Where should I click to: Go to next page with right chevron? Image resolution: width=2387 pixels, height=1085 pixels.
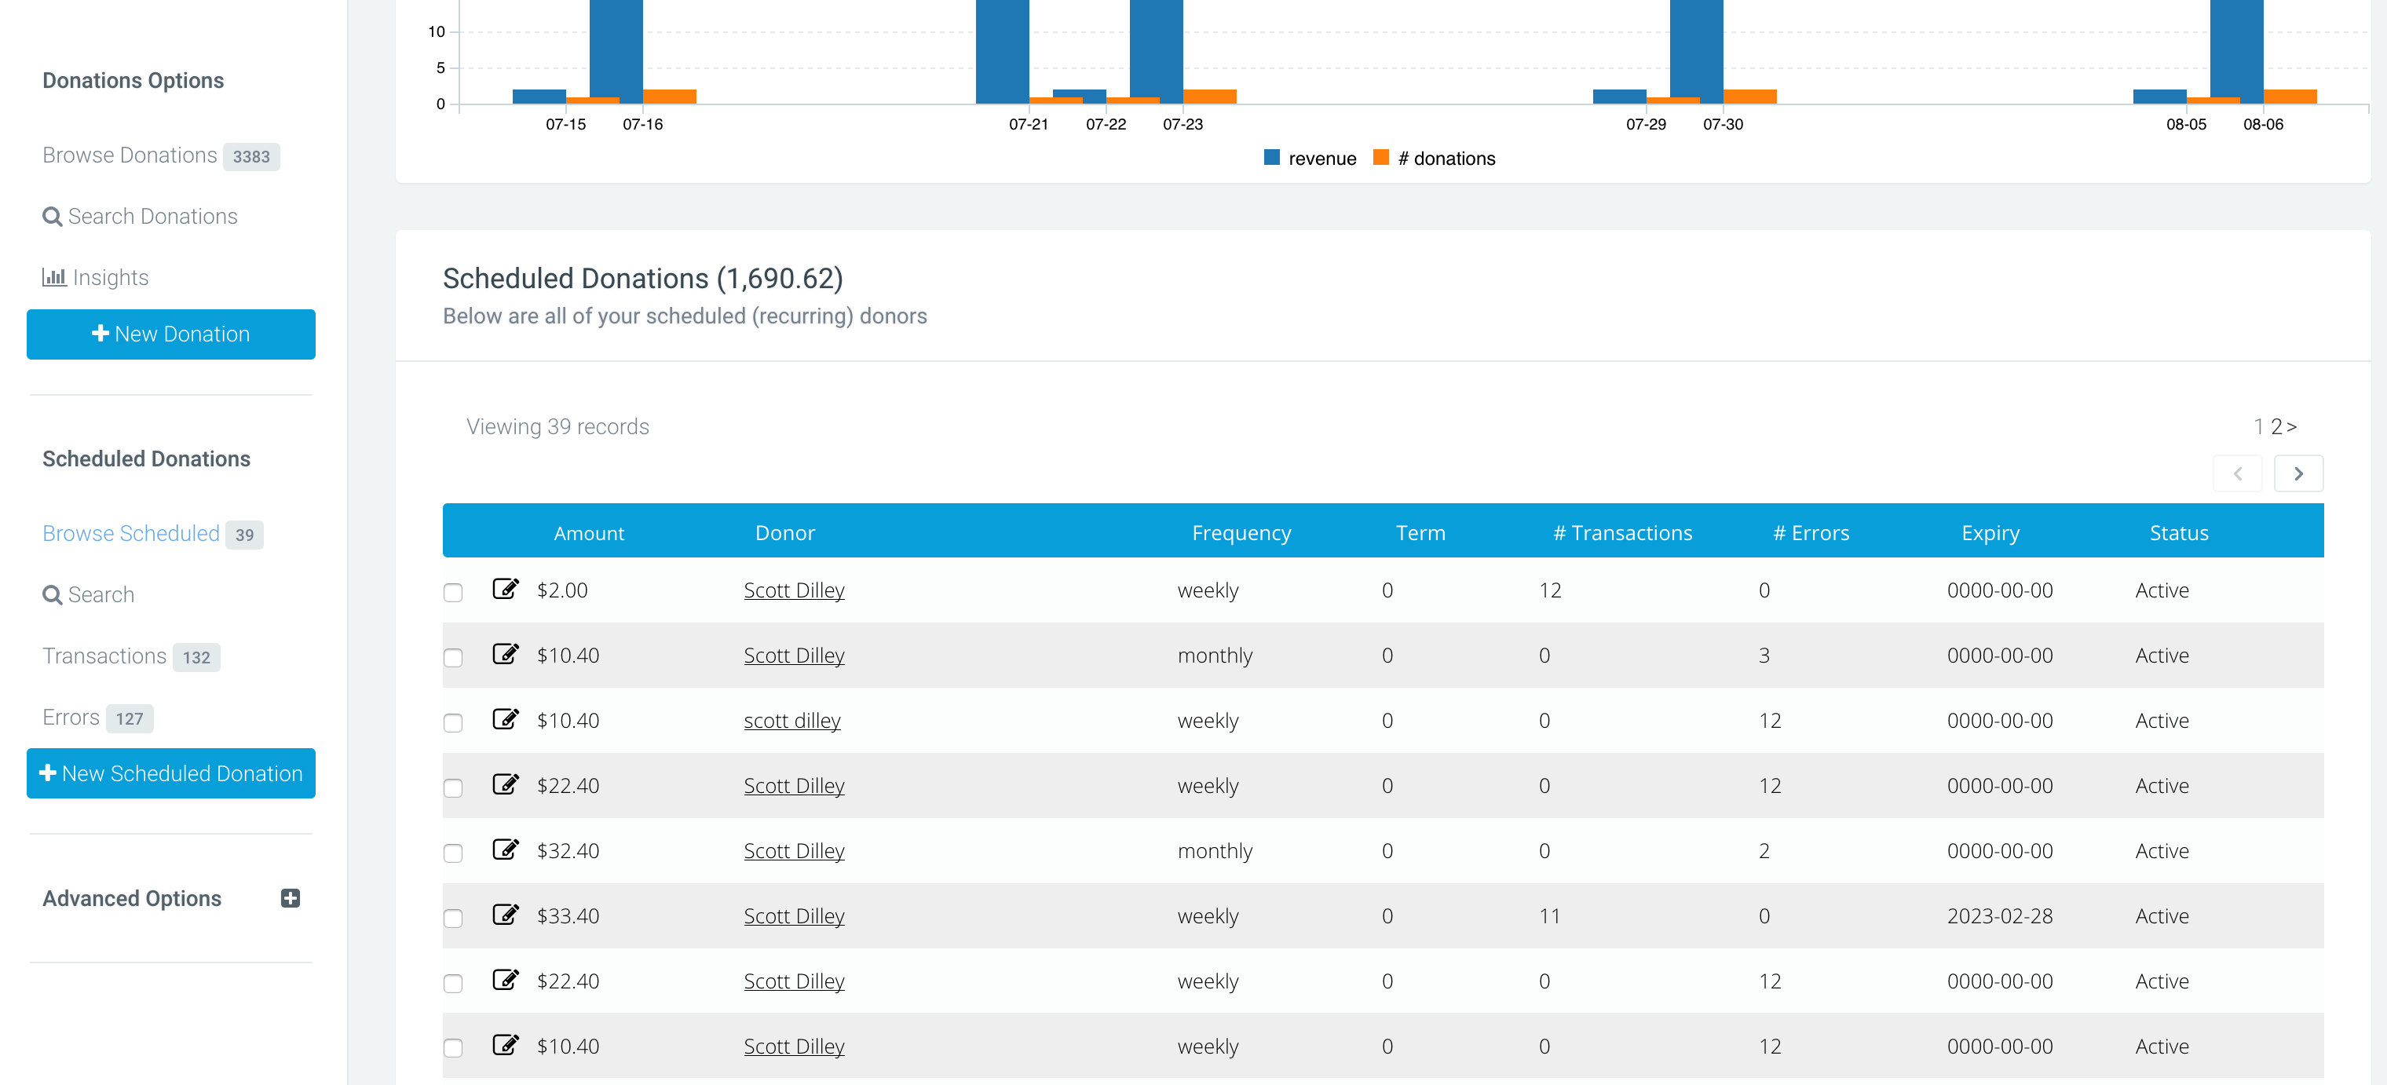[x=2298, y=473]
